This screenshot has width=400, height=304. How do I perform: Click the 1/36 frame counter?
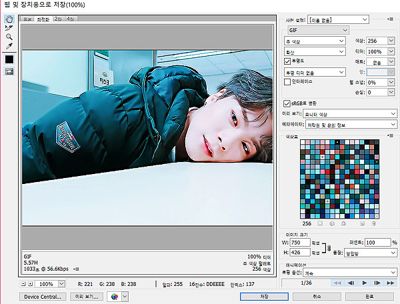coord(306,283)
